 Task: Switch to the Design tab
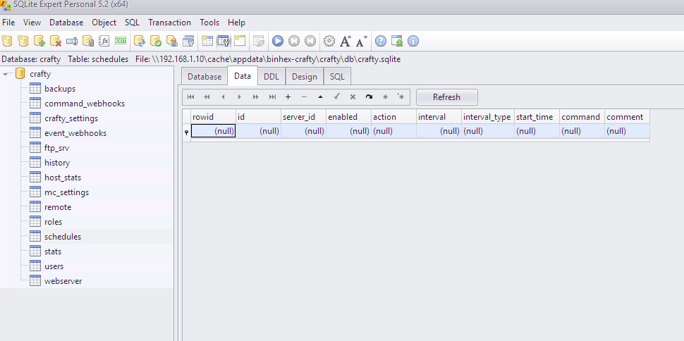305,77
